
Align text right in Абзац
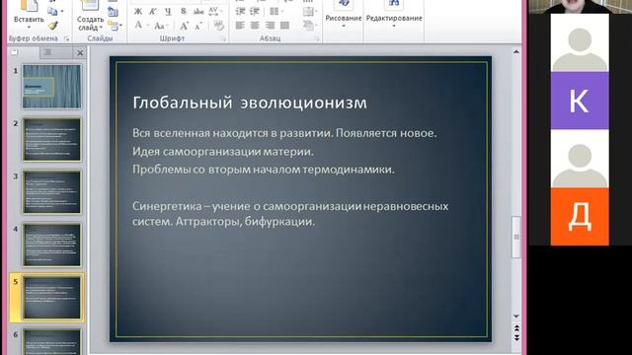[x=270, y=26]
